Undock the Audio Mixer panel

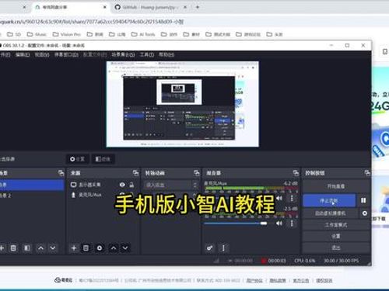pyautogui.click(x=296, y=173)
